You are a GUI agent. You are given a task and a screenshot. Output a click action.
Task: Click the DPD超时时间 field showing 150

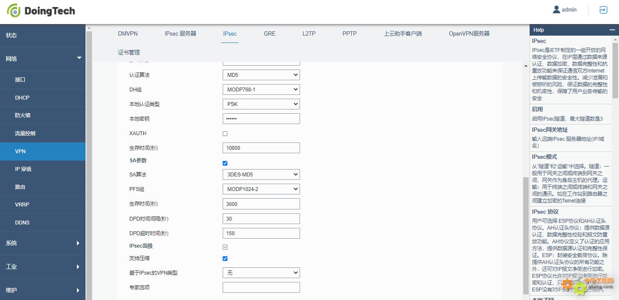[x=261, y=233]
